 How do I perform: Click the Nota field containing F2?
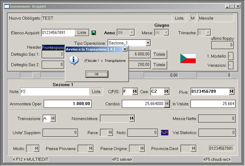[x=55, y=92]
